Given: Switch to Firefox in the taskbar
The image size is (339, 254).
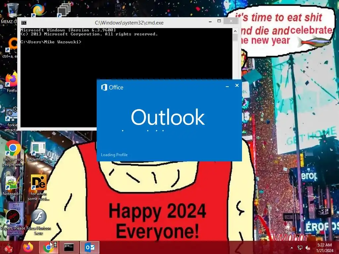Looking at the screenshot, I should [x=28, y=247].
